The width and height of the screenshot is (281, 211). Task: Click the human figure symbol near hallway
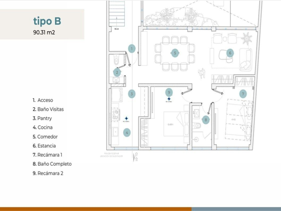(x=202, y=73)
